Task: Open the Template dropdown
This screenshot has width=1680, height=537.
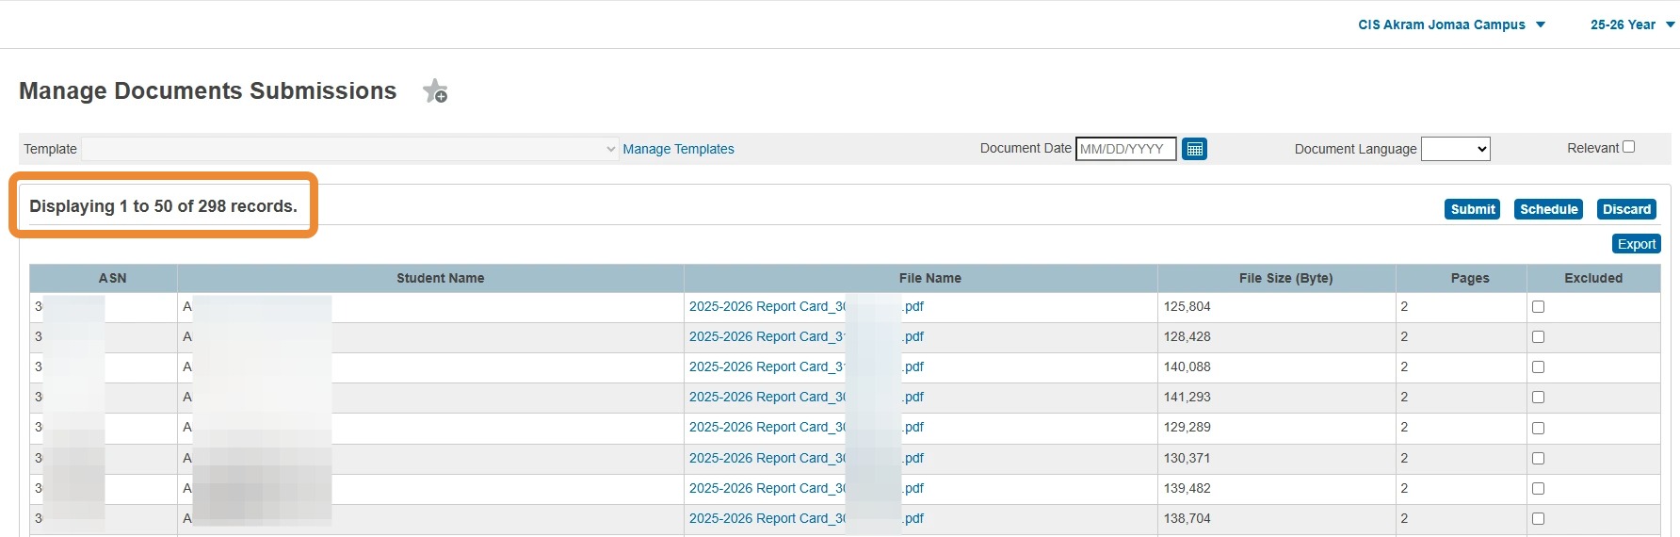Action: click(x=350, y=149)
